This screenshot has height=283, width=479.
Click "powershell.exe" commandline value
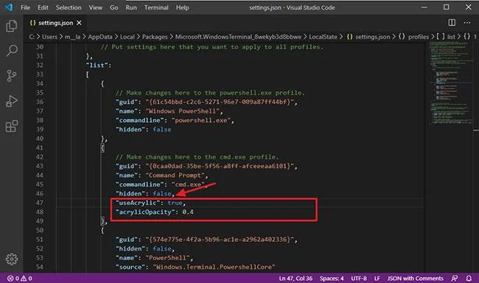tap(201, 120)
